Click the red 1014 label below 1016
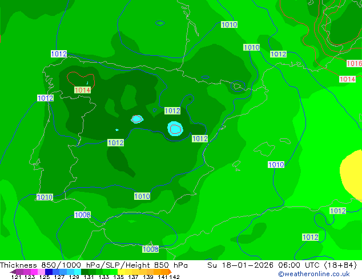This screenshot has height=279, width=362. [x=347, y=79]
